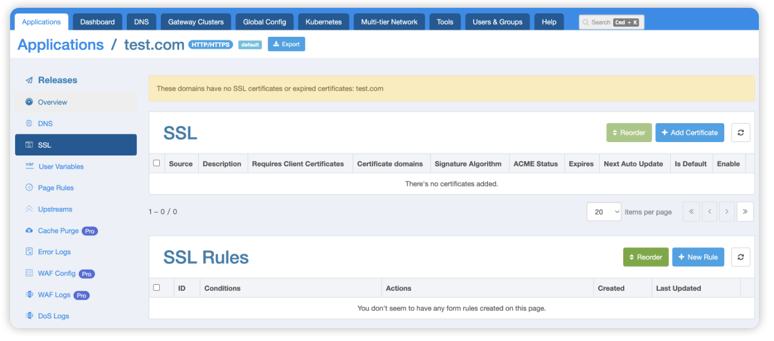Switch to the Gateway Clusters tab
774x341 pixels.
pos(195,22)
